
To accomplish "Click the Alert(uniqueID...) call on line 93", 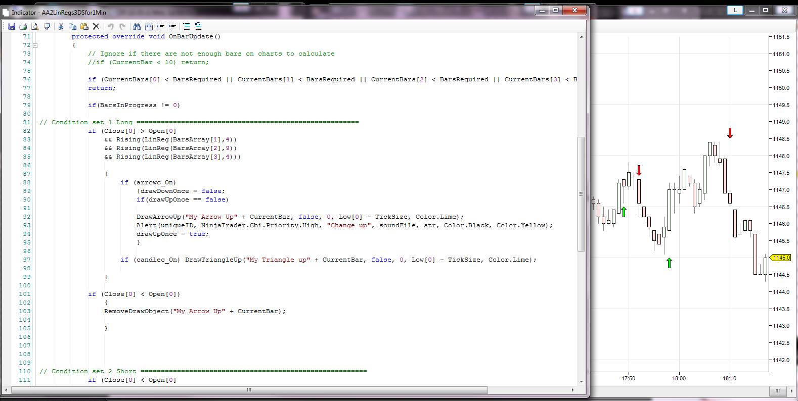I will click(344, 225).
